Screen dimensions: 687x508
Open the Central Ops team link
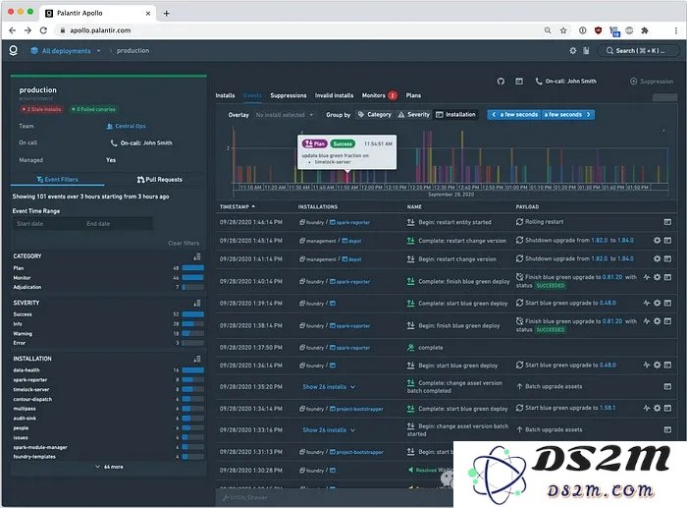pos(127,126)
